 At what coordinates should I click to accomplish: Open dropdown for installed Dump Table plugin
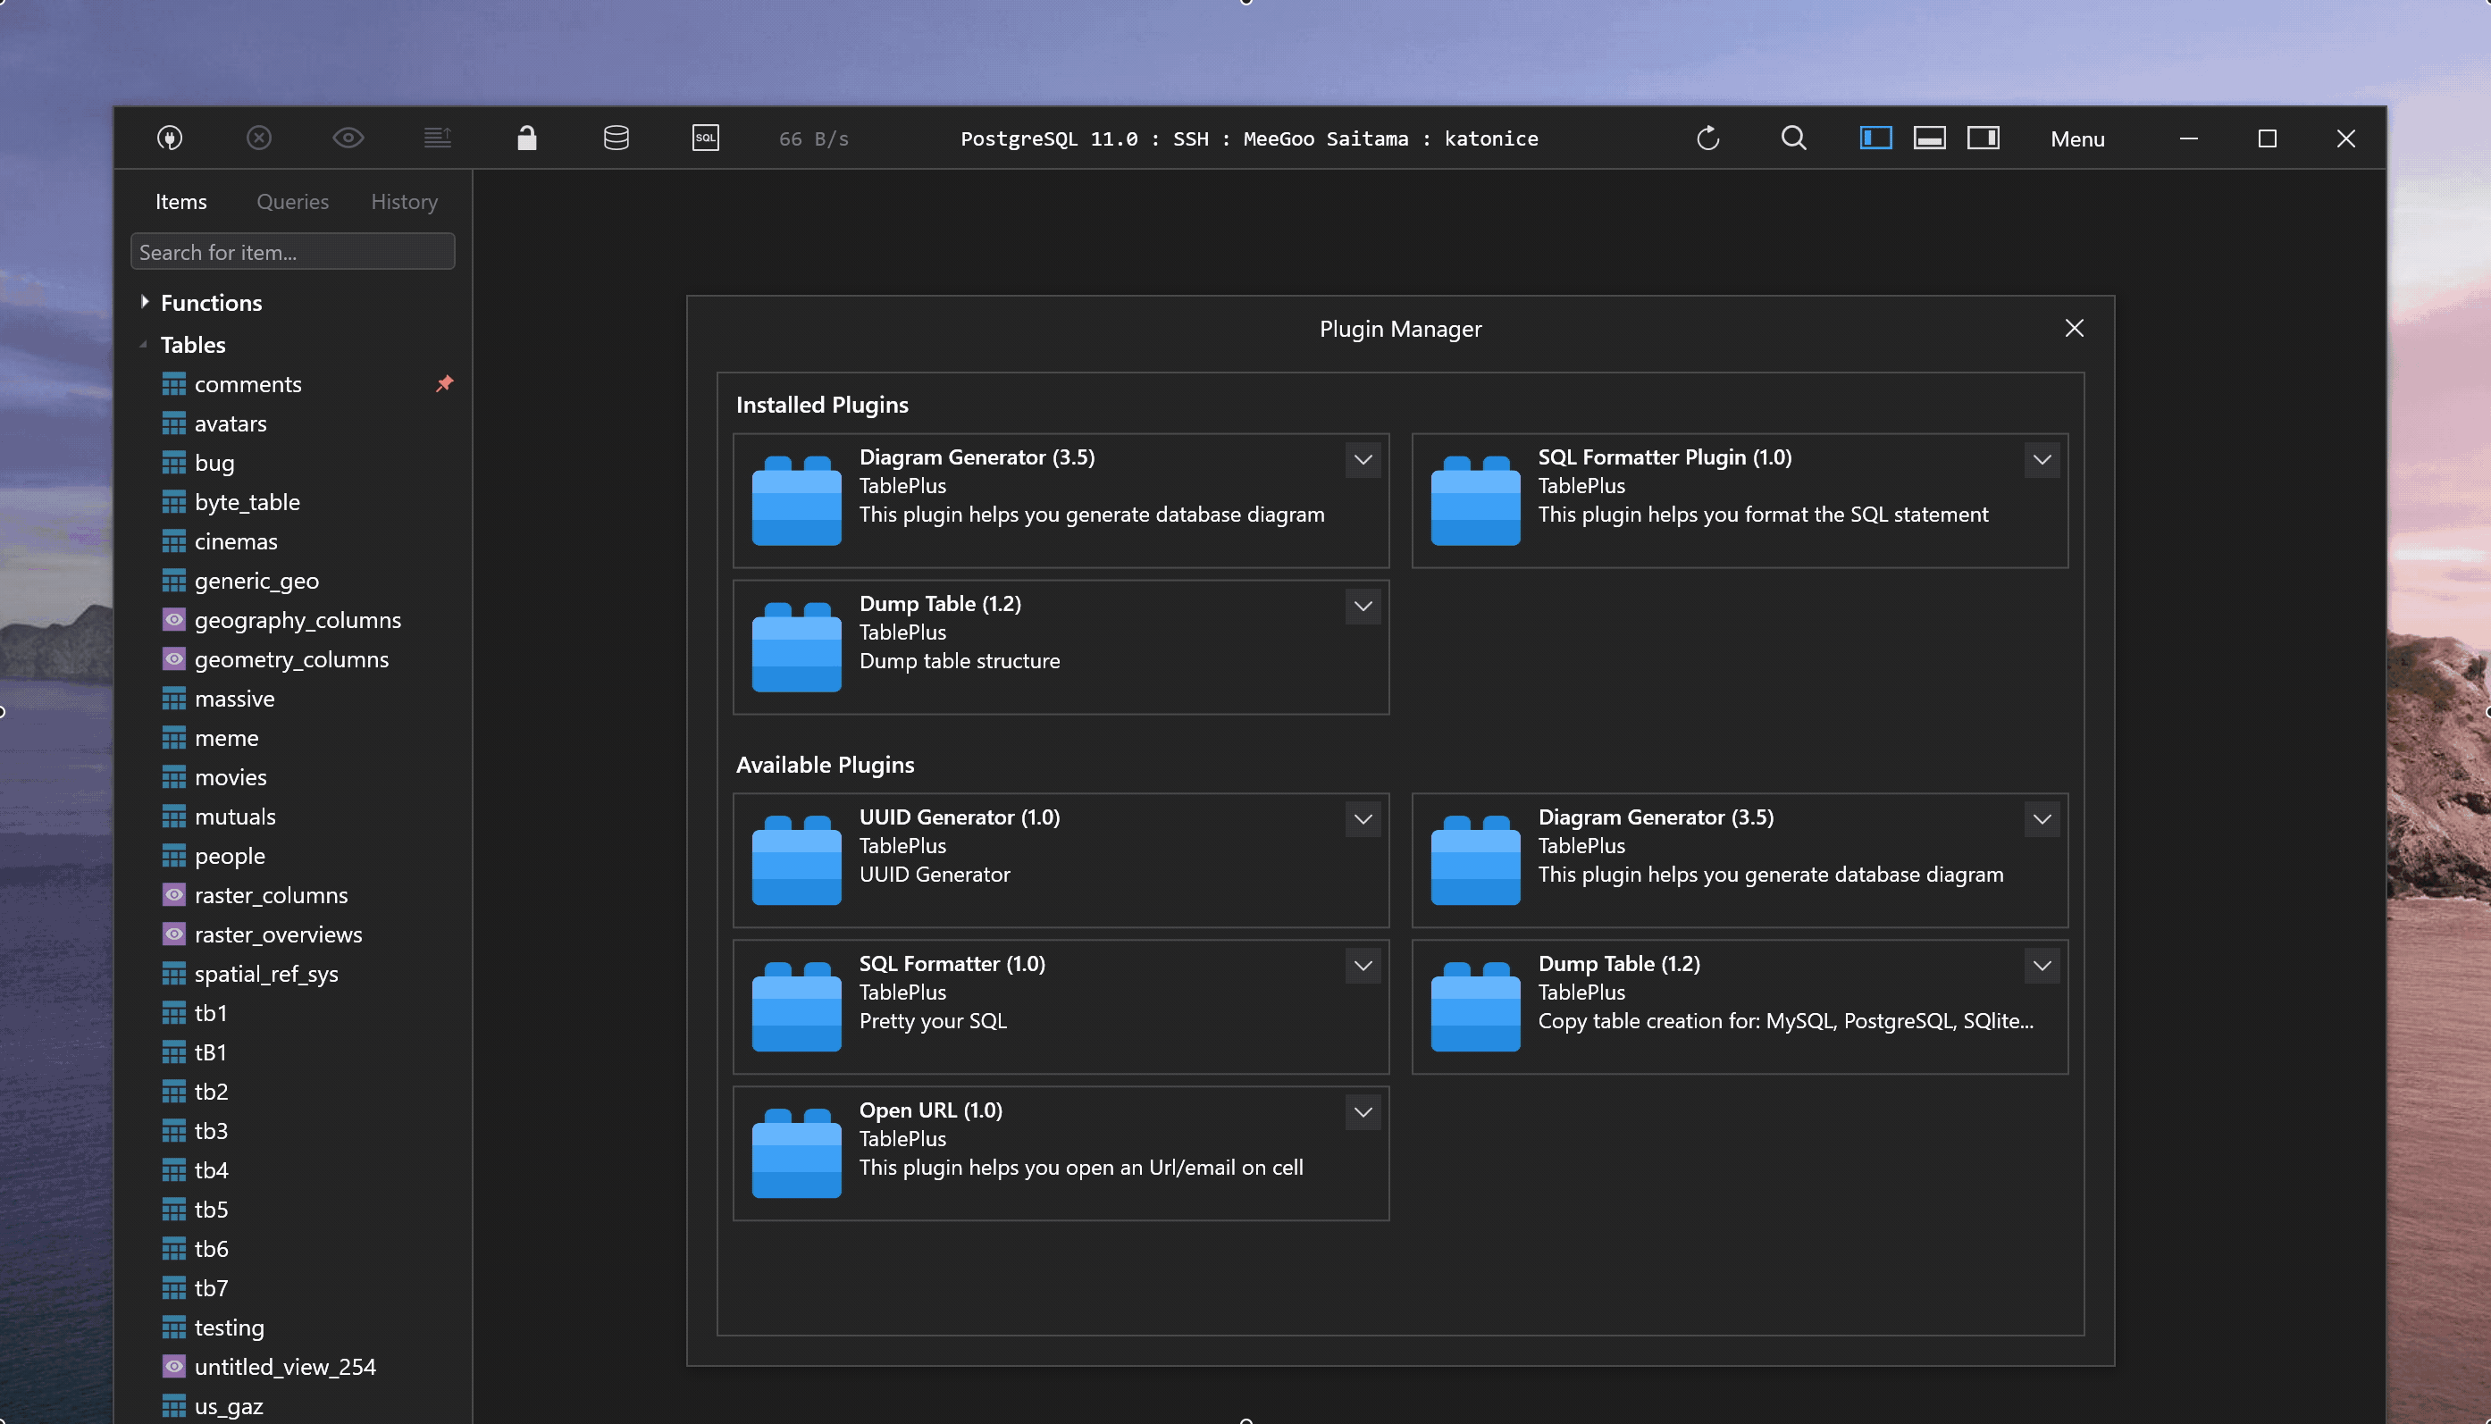1363,606
